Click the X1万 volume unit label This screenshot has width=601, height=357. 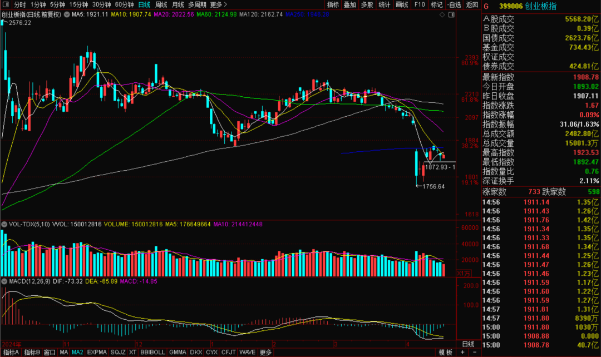click(464, 273)
